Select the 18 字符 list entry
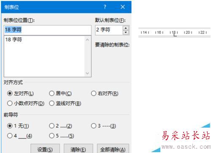This screenshot has height=153, width=211. pos(14,40)
